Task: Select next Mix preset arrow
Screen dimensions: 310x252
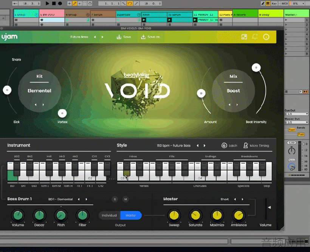Action: tap(237, 105)
